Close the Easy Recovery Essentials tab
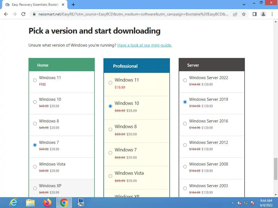Viewport: 278px width, 208px height. (x=63, y=5)
